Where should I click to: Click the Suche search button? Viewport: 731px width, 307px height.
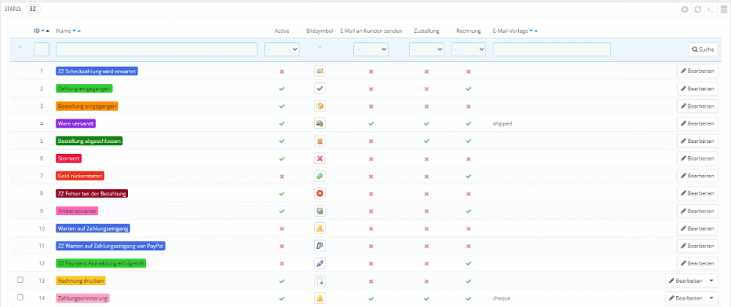coord(702,50)
